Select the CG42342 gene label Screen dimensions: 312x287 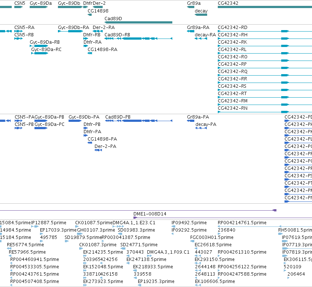(x=228, y=3)
